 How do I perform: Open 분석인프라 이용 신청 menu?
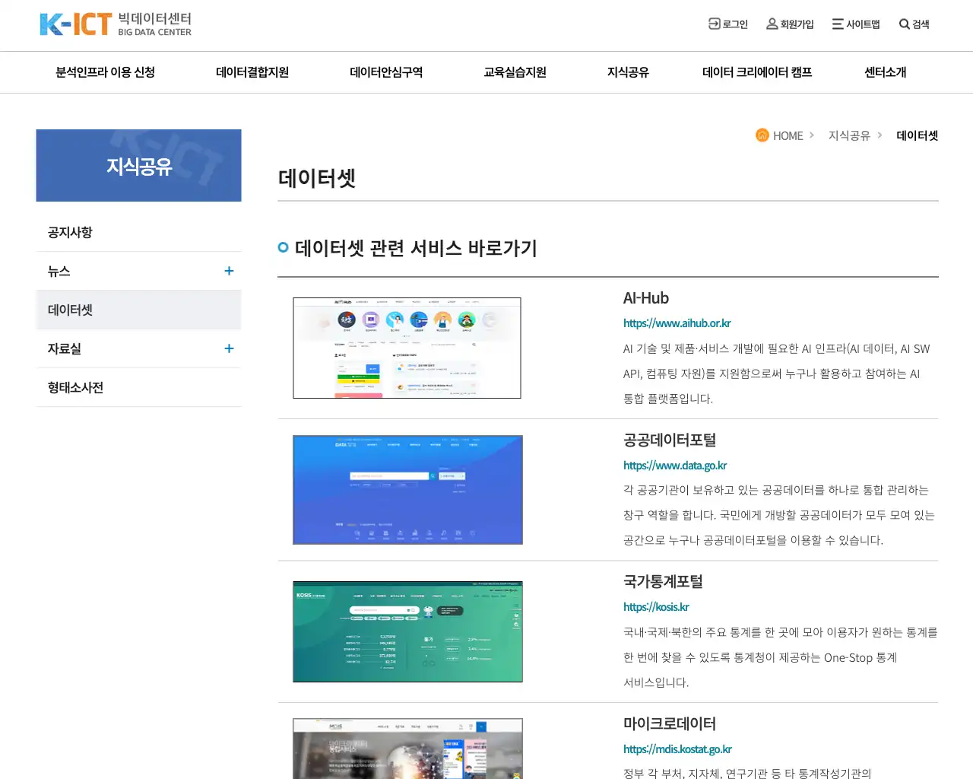[105, 72]
